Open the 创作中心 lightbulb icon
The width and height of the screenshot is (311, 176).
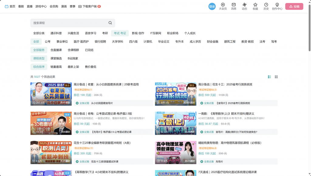pos(277,5)
